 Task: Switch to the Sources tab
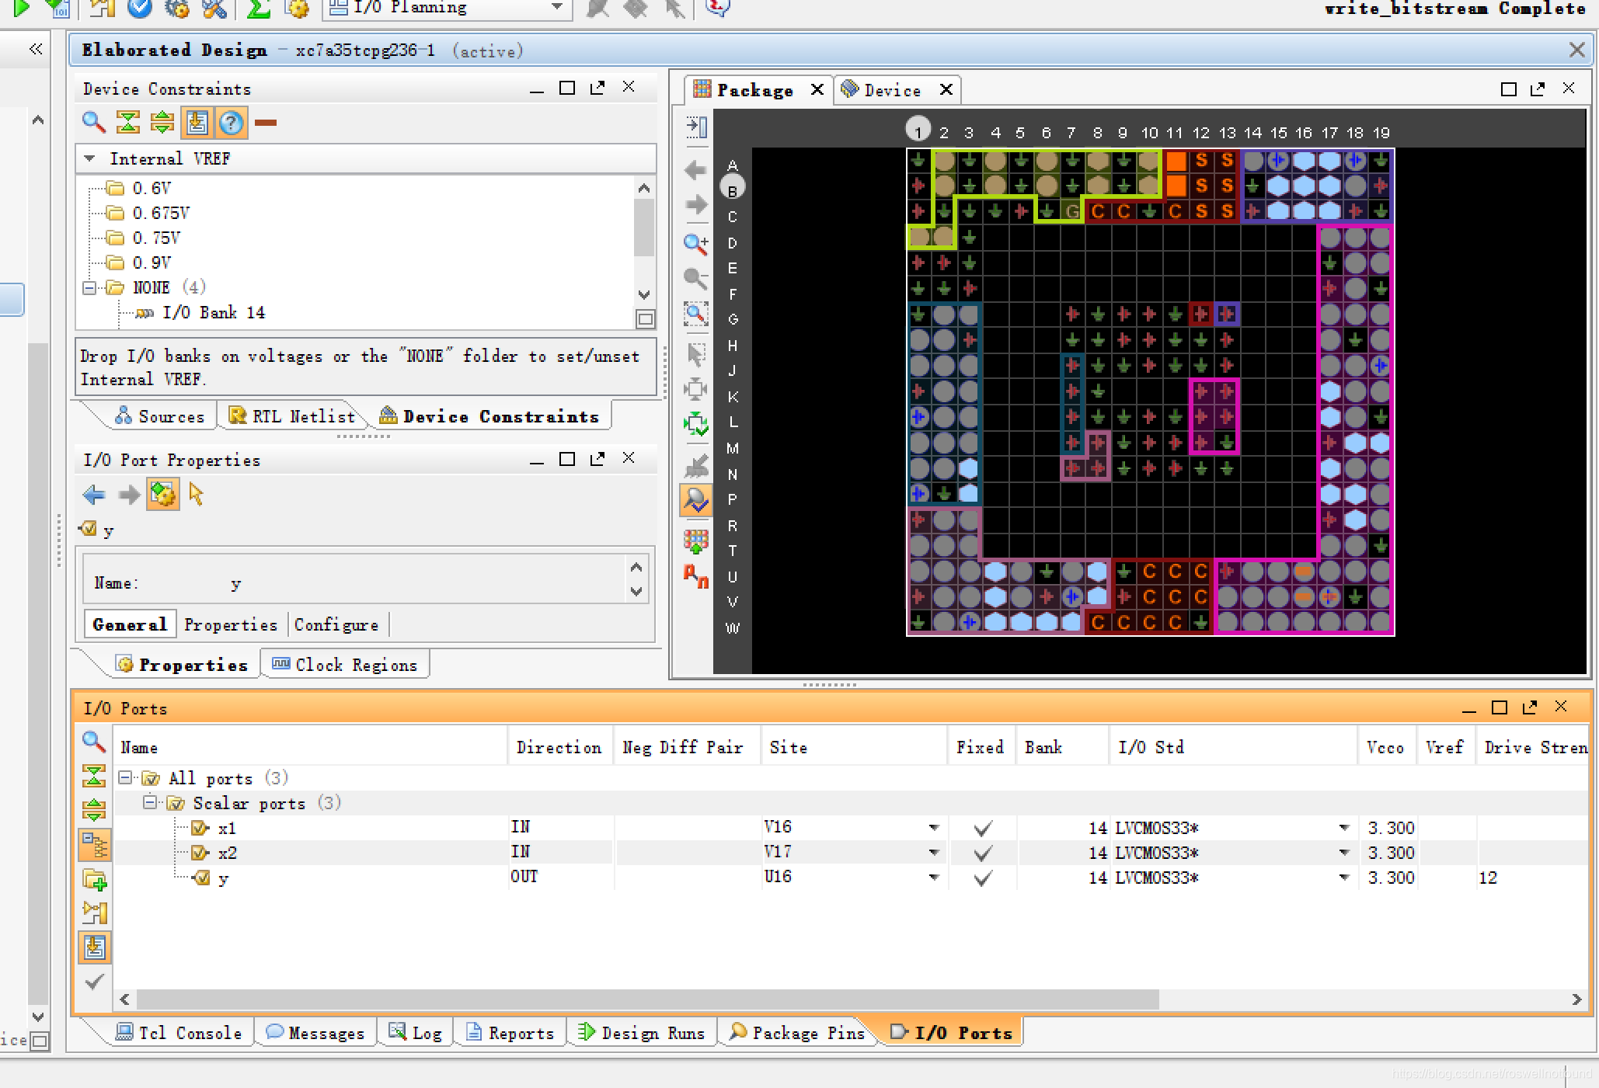pyautogui.click(x=159, y=416)
